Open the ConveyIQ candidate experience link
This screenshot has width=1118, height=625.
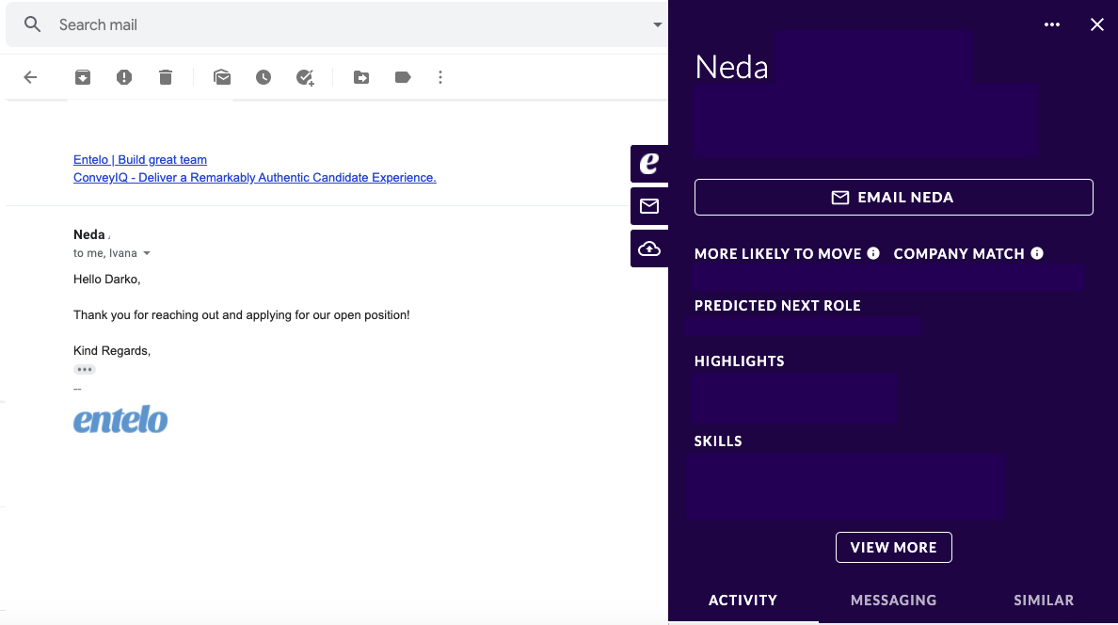coord(254,178)
